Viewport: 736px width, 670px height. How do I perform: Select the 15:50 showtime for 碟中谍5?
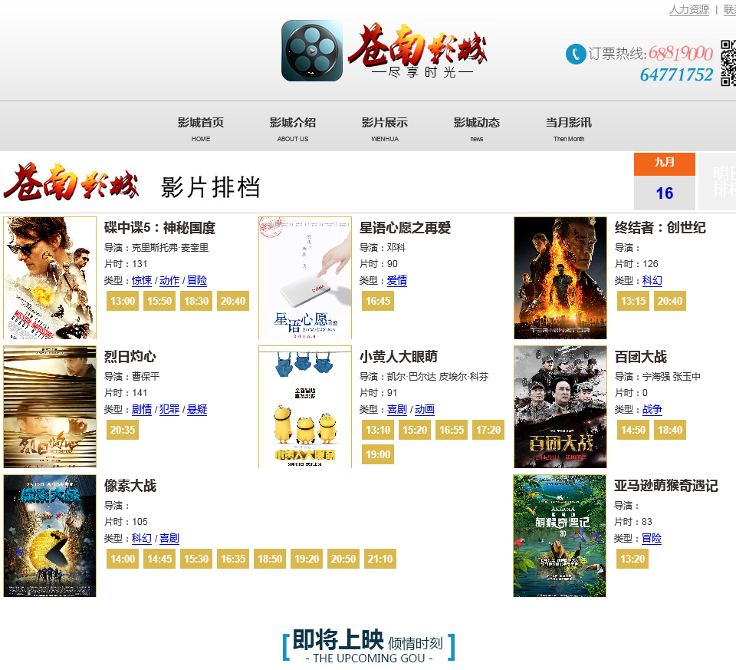click(159, 301)
